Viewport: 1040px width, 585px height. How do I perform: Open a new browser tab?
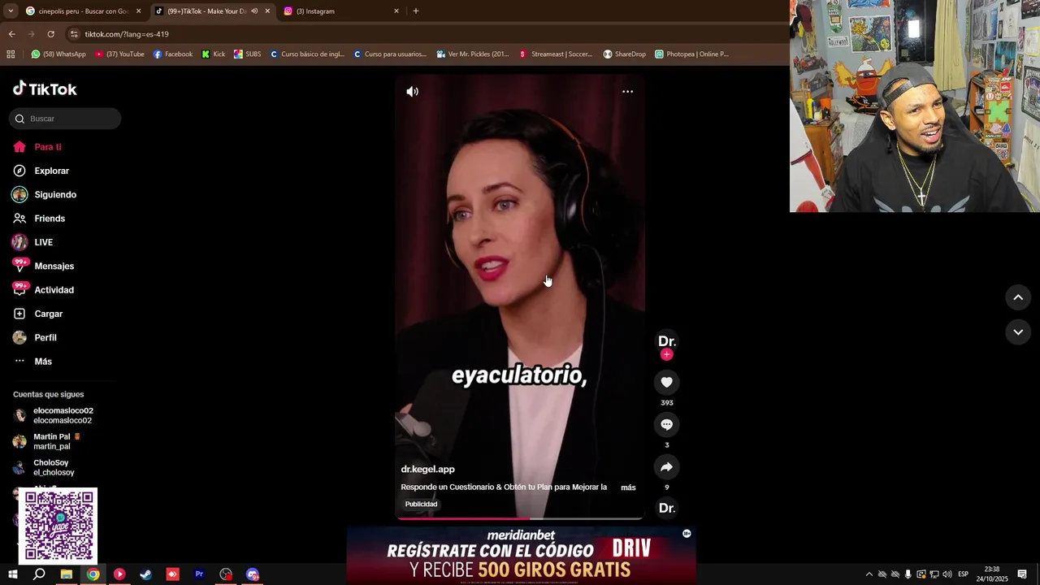[416, 11]
